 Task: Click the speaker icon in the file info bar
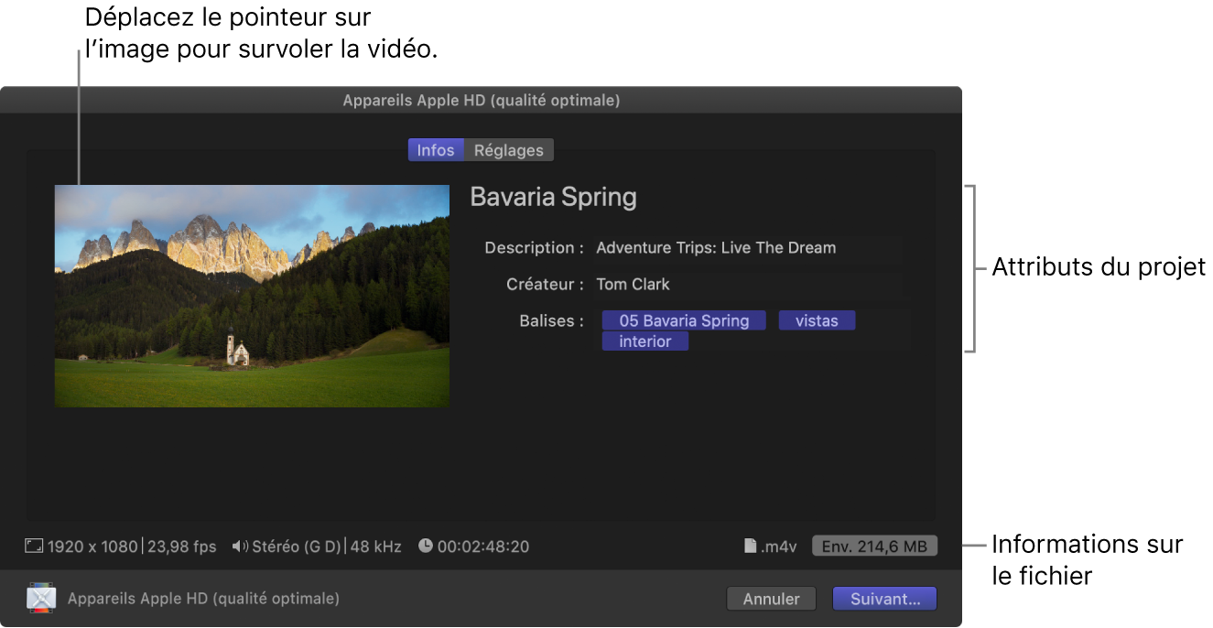click(240, 547)
